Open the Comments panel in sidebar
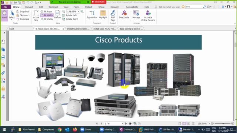This screenshot has width=237, height=133. [x=3, y=65]
